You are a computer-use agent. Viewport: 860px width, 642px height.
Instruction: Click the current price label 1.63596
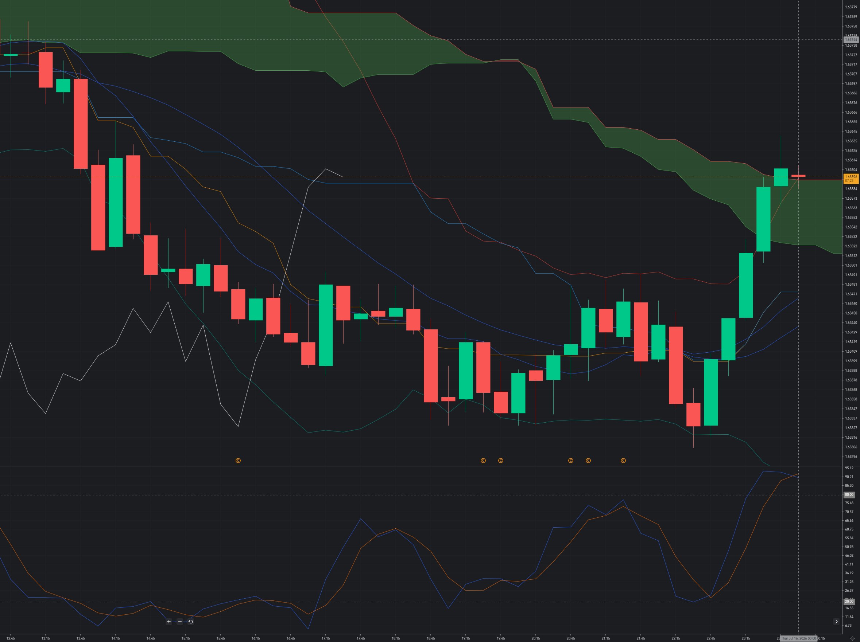[x=851, y=178]
